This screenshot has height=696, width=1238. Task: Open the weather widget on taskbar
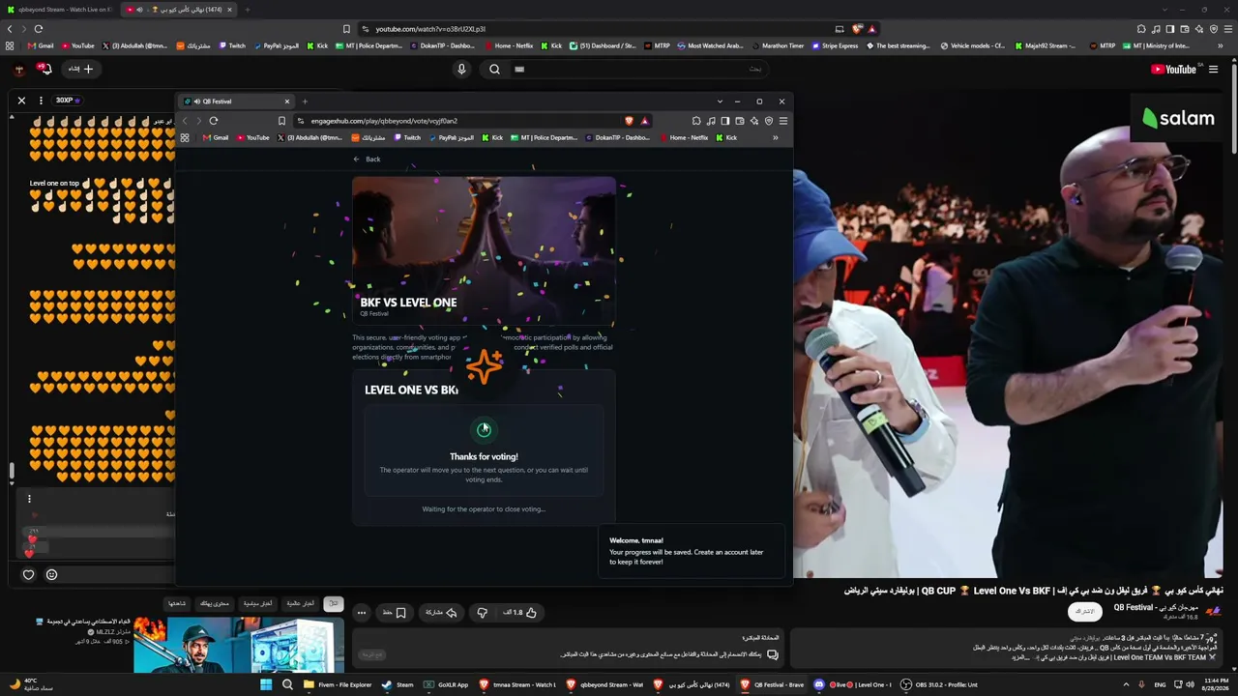tap(29, 684)
